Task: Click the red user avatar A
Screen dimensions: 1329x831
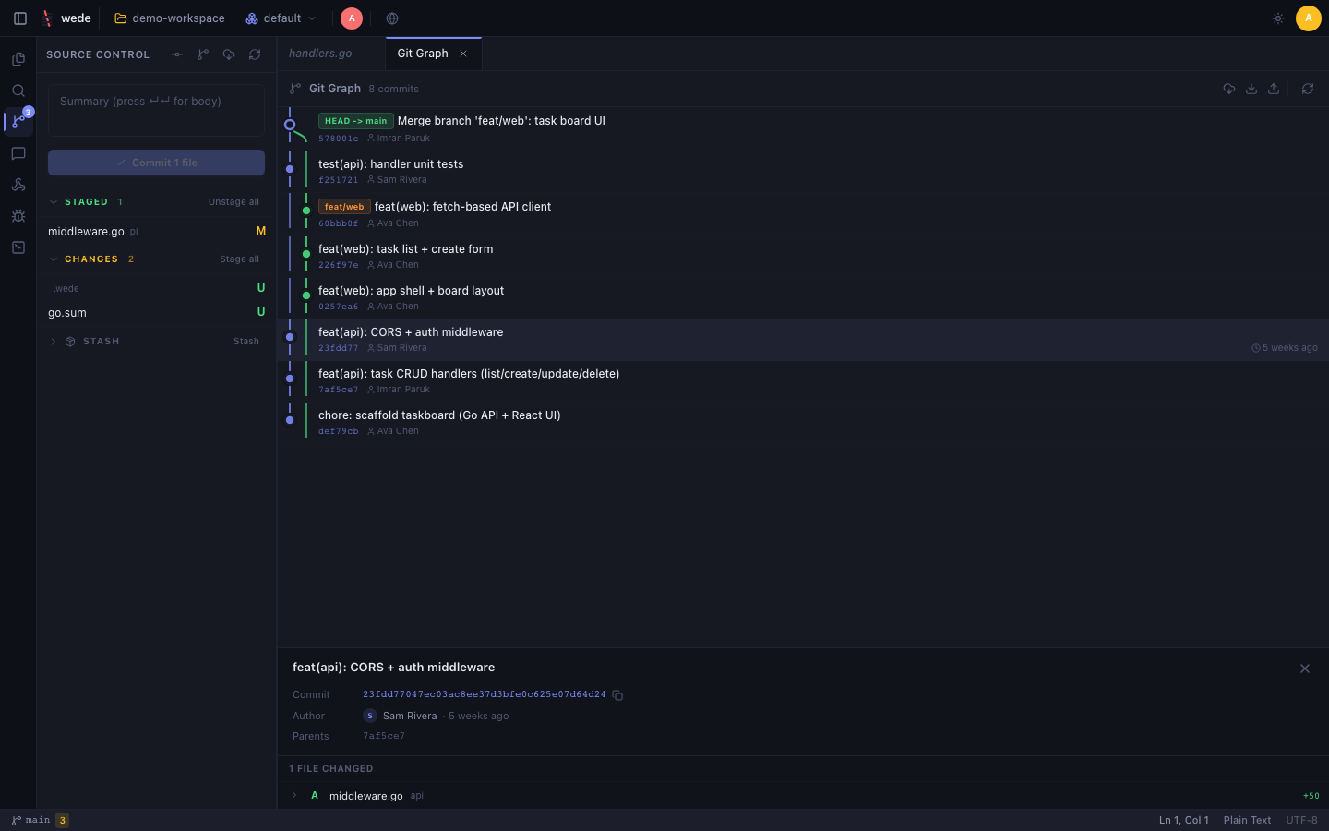Action: coord(352,18)
